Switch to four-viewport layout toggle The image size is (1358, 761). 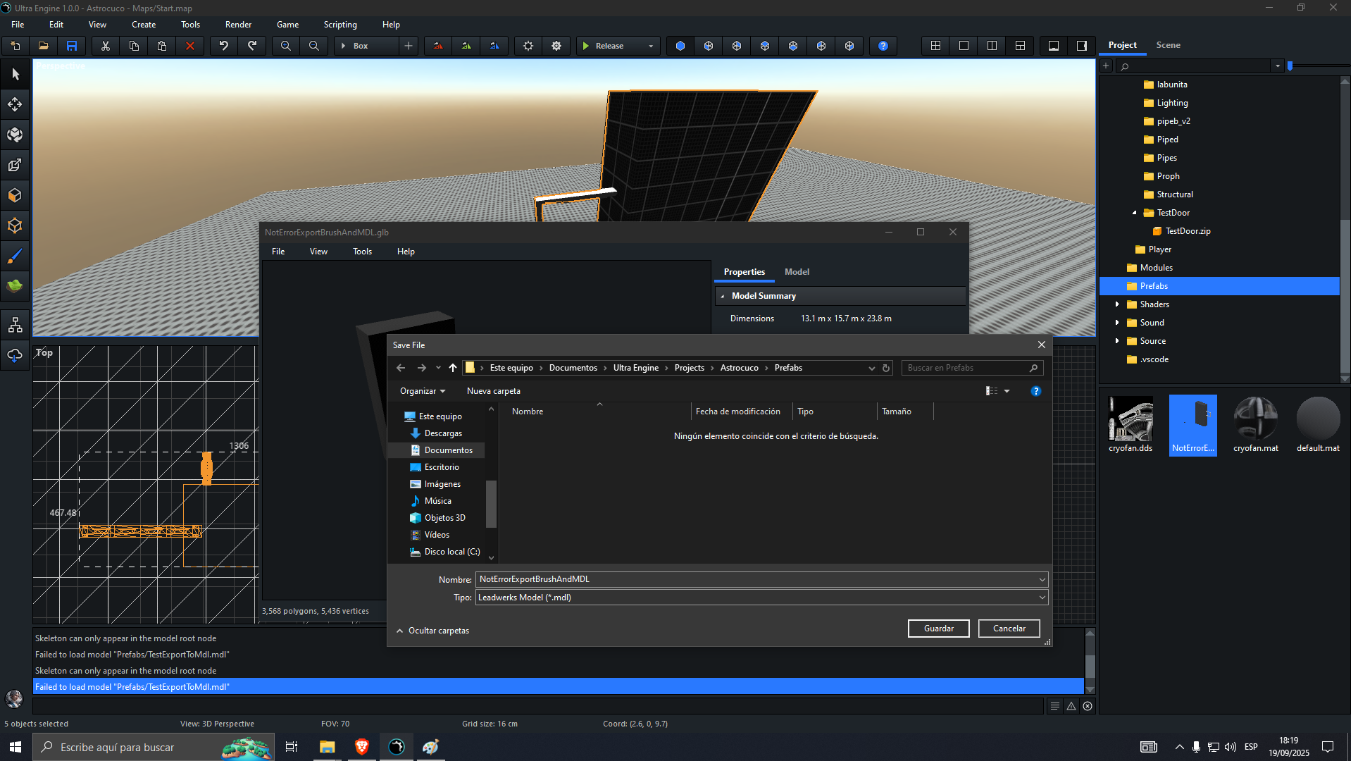(x=935, y=46)
